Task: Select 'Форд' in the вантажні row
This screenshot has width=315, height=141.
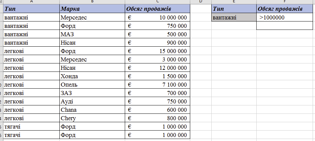Action: pos(92,26)
